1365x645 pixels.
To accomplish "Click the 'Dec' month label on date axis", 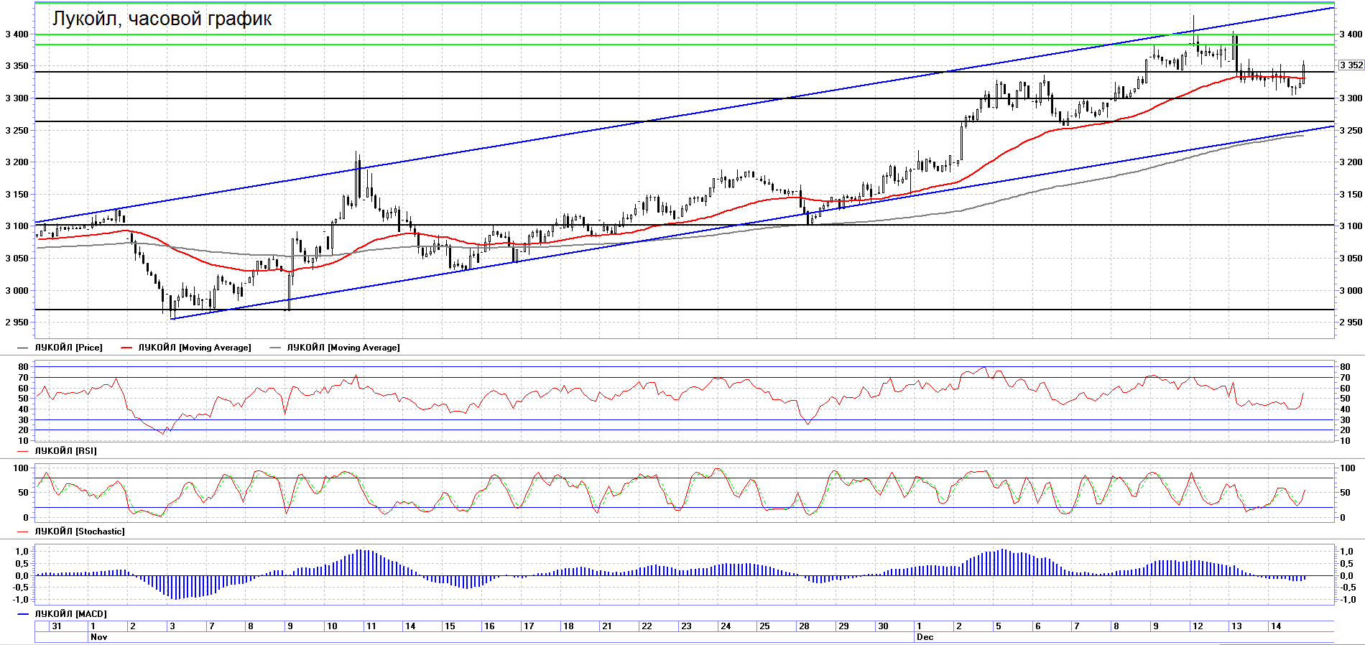I will click(x=925, y=637).
